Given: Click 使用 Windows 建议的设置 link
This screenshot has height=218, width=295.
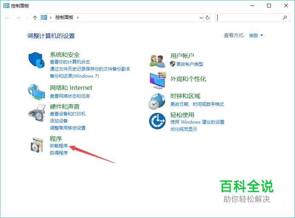Looking at the screenshot, I should coord(197,122).
